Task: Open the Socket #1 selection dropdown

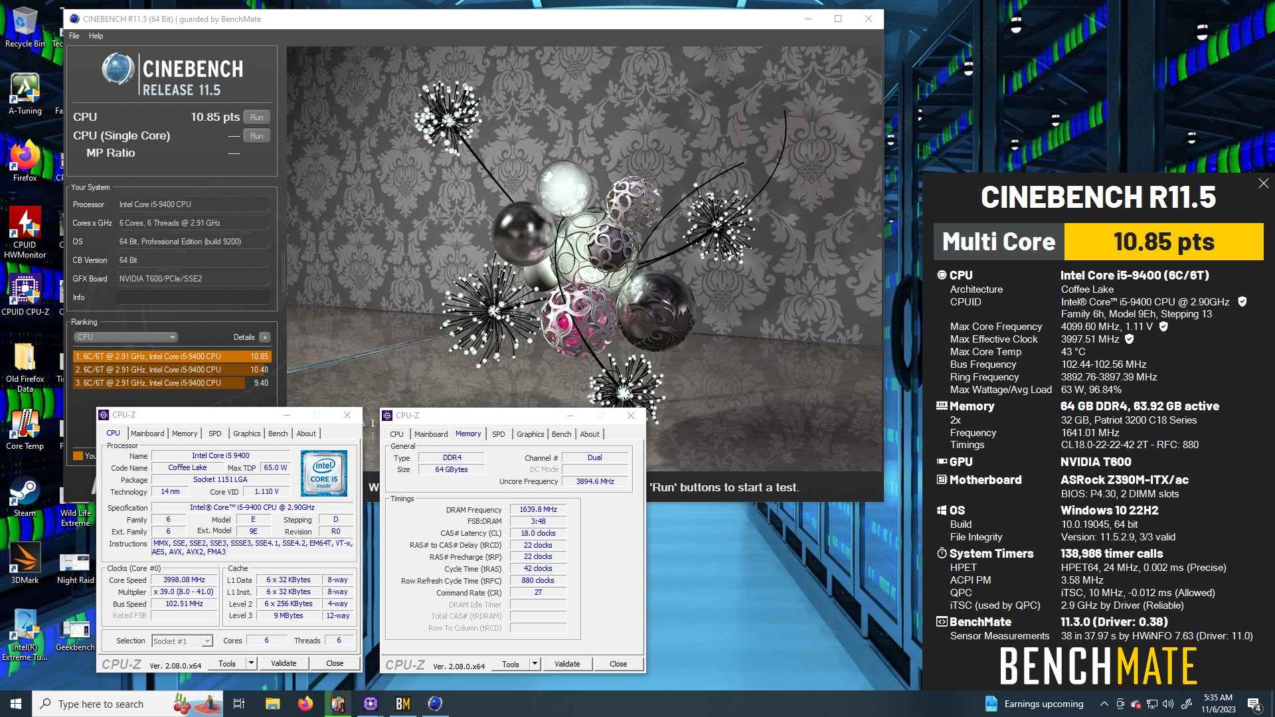Action: click(x=182, y=641)
